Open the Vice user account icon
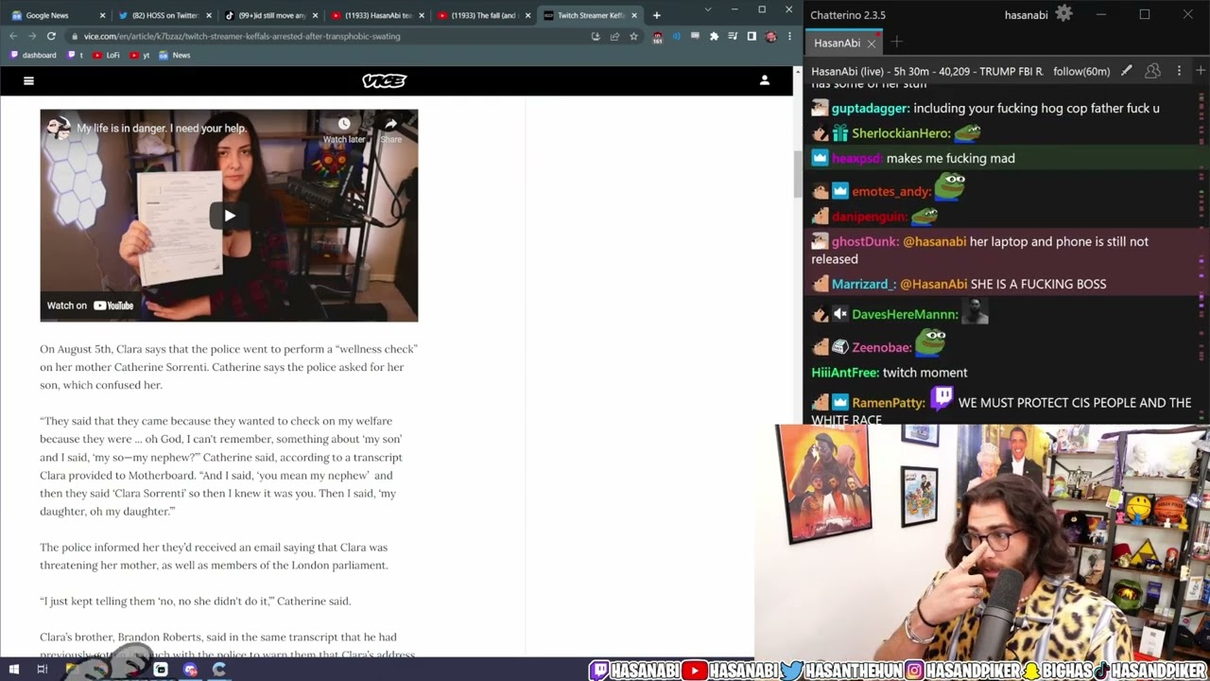The height and width of the screenshot is (681, 1210). coord(765,80)
